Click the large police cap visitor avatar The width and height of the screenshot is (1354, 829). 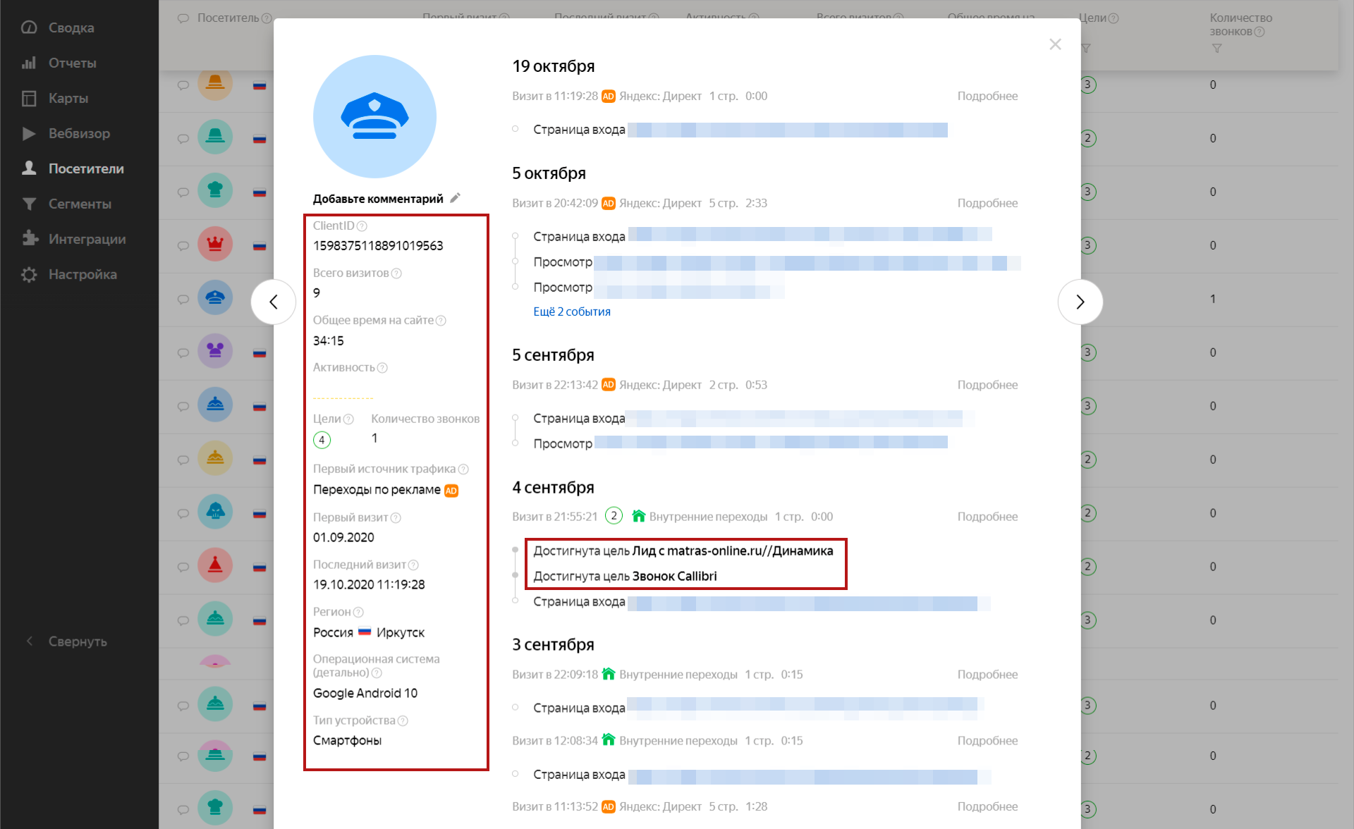(x=374, y=116)
